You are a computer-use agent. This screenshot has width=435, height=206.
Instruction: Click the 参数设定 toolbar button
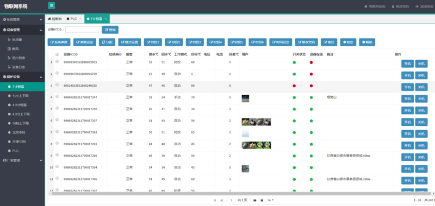pos(85,42)
